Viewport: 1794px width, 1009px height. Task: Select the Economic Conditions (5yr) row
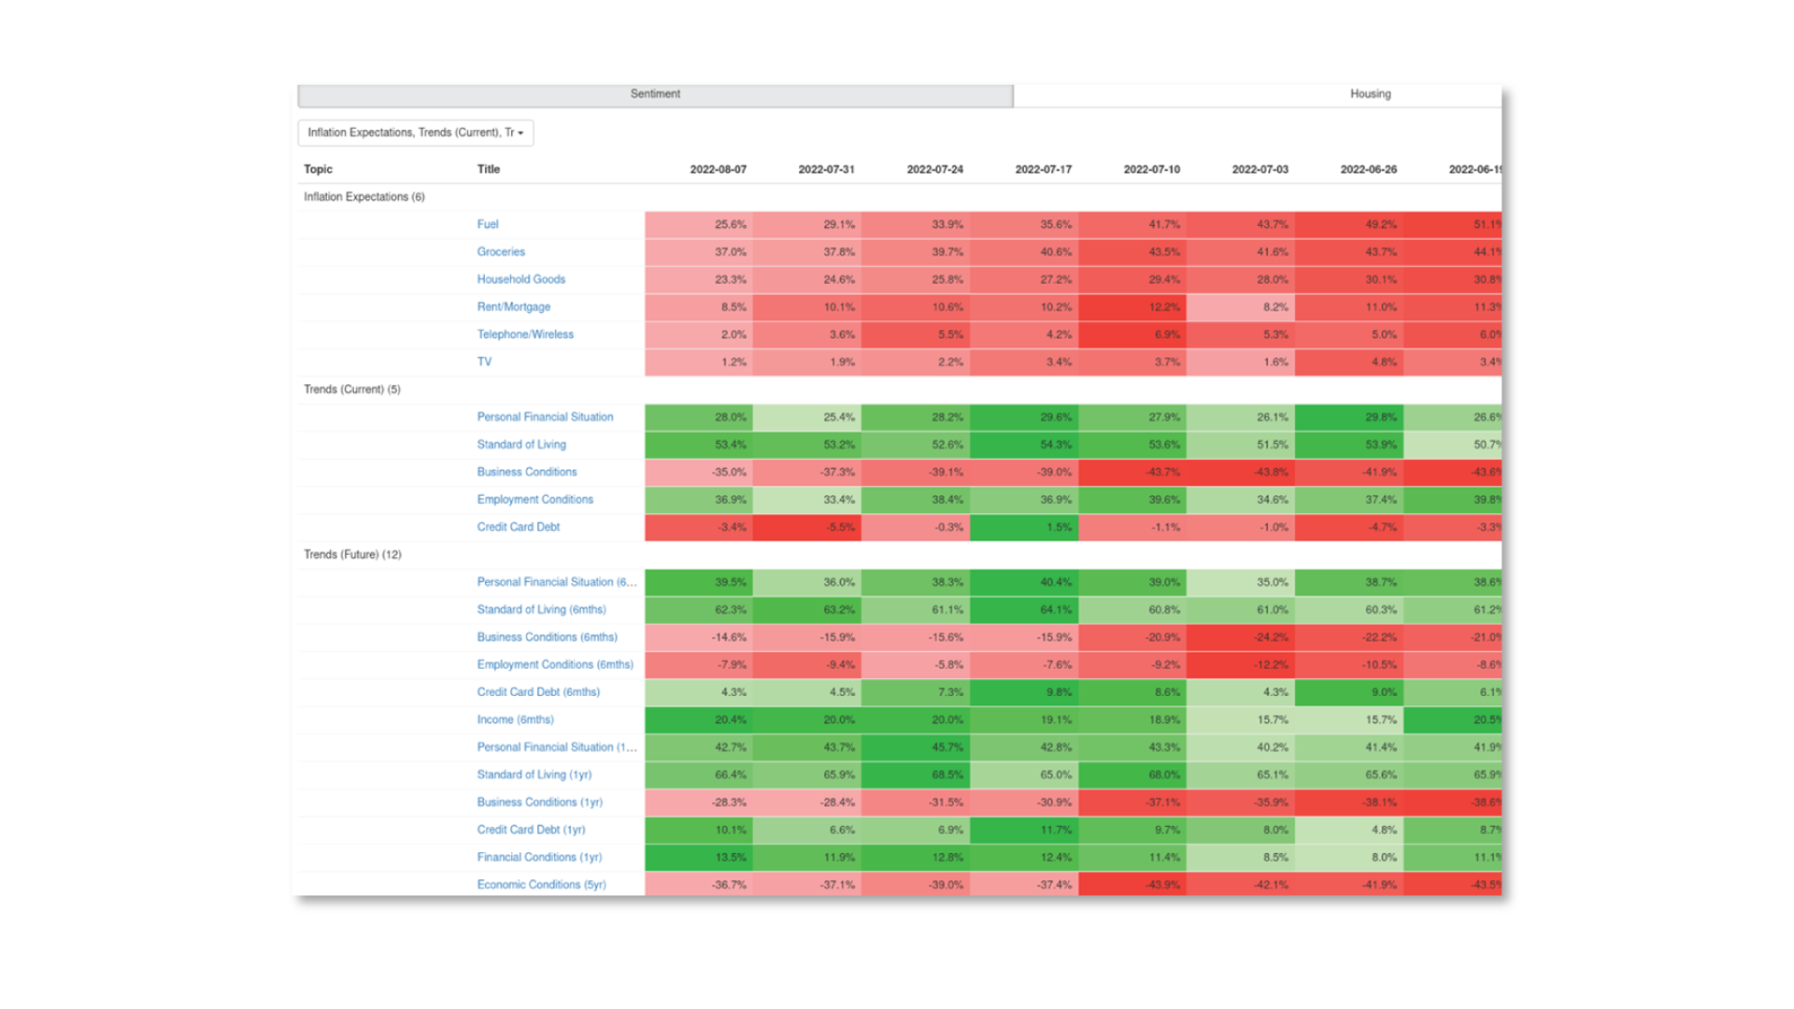(x=542, y=883)
